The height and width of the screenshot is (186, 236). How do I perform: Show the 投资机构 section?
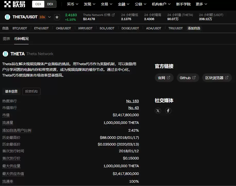31,91
